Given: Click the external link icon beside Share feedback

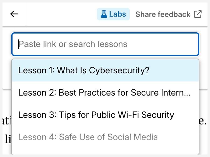Looking at the screenshot, I should (x=198, y=14).
